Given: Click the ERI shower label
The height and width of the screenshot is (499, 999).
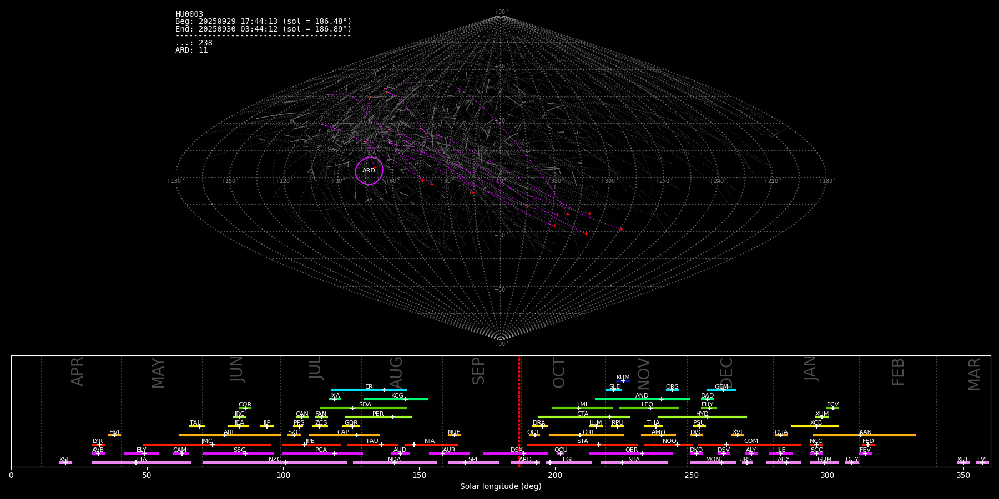Looking at the screenshot, I should pyautogui.click(x=370, y=387).
